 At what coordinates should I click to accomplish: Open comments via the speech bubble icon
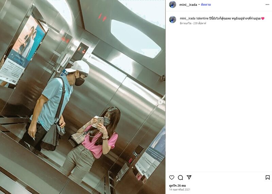[181, 177]
